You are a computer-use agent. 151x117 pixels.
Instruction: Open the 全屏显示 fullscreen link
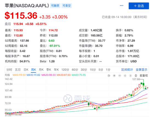tap(141, 69)
